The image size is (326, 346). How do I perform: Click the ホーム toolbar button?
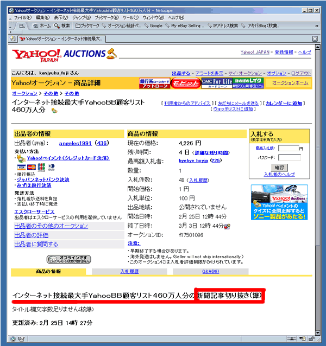click(42, 26)
